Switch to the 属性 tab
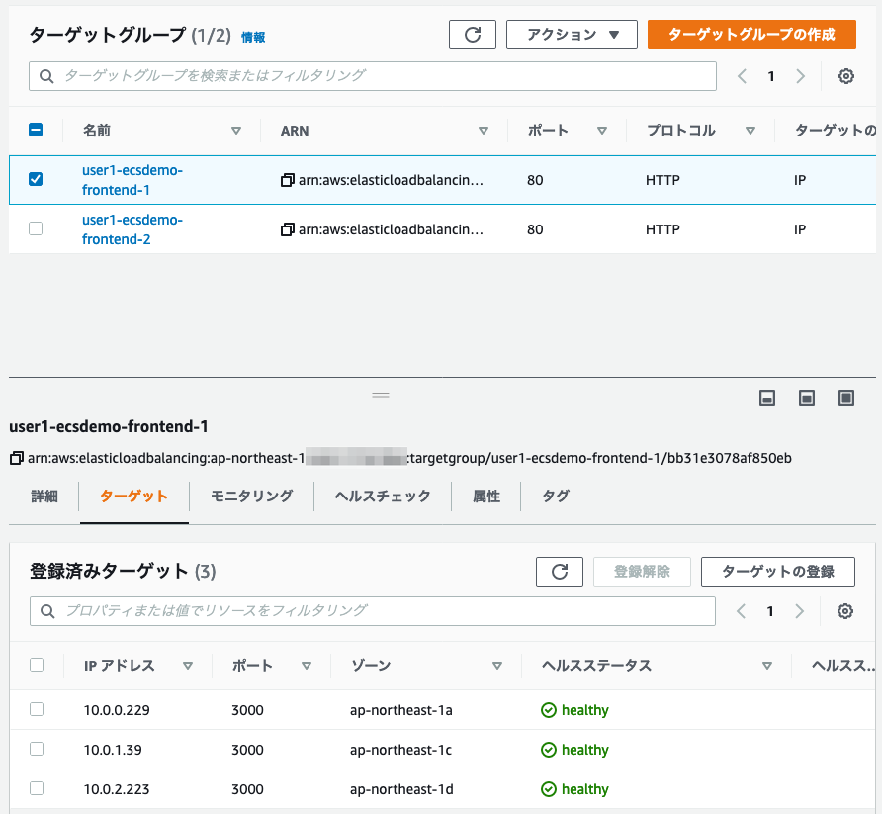882x814 pixels. coord(486,497)
